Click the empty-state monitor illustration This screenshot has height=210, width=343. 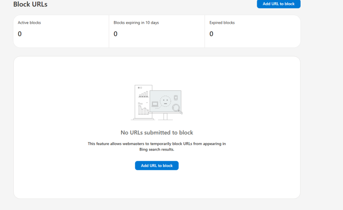coord(157,102)
